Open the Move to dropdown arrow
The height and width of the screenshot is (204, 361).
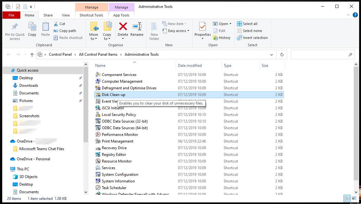94,39
